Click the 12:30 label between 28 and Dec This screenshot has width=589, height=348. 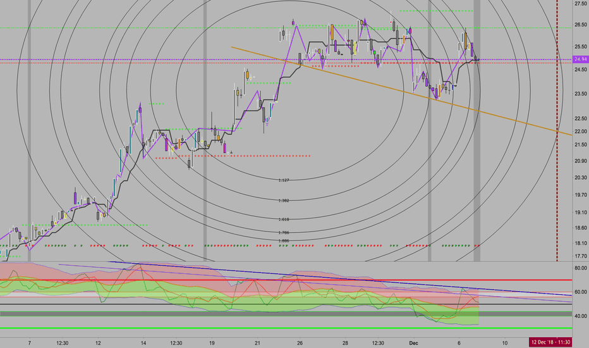point(378,343)
